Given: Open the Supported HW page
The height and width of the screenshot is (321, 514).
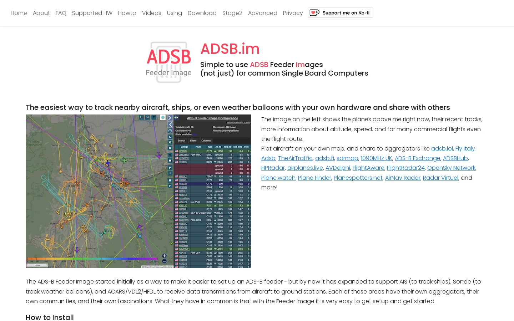Looking at the screenshot, I should [92, 13].
